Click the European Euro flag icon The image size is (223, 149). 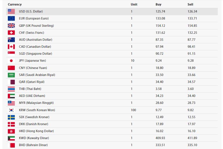pos(11,18)
